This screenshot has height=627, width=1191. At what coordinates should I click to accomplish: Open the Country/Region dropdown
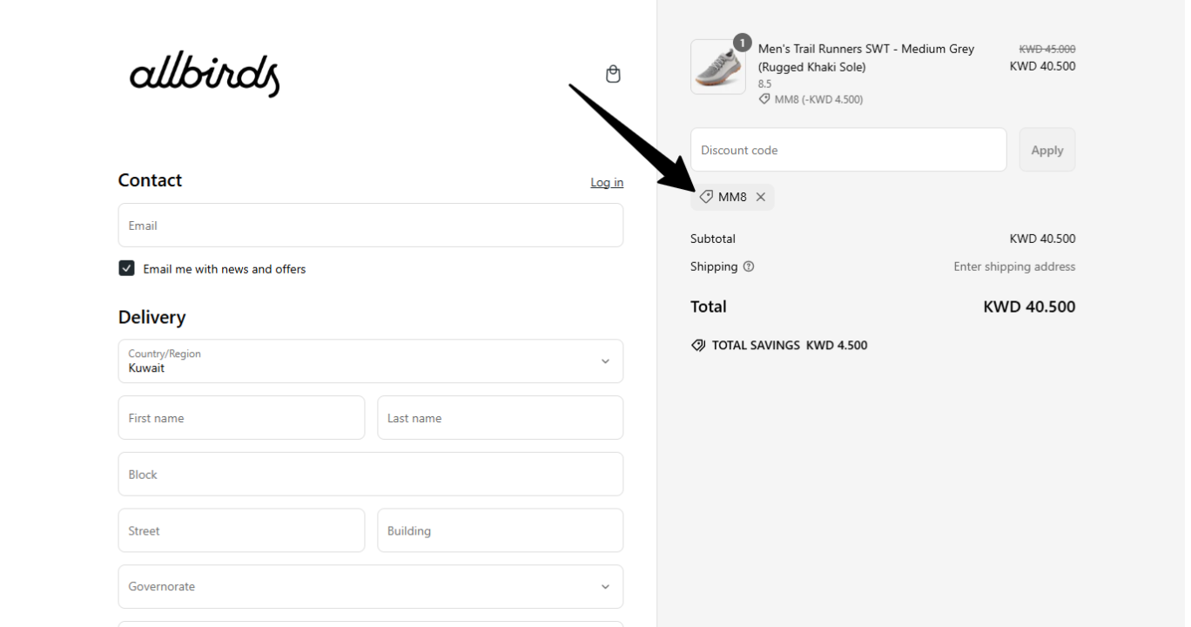pos(371,361)
